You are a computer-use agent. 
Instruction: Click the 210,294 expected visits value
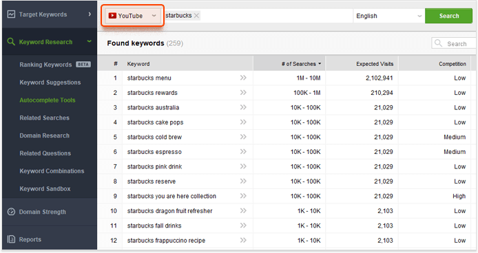382,93
